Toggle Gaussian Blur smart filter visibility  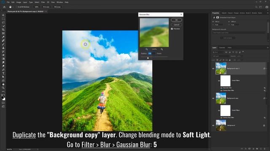[x=221, y=88]
